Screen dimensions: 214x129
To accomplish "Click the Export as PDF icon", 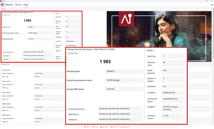I will [x=111, y=127].
